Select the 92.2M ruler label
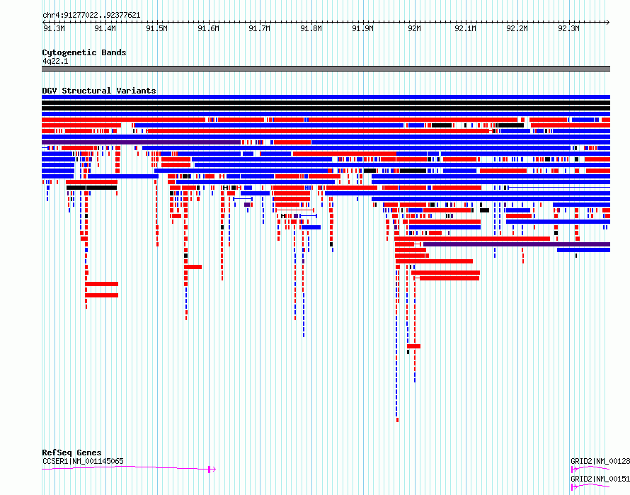 (517, 28)
